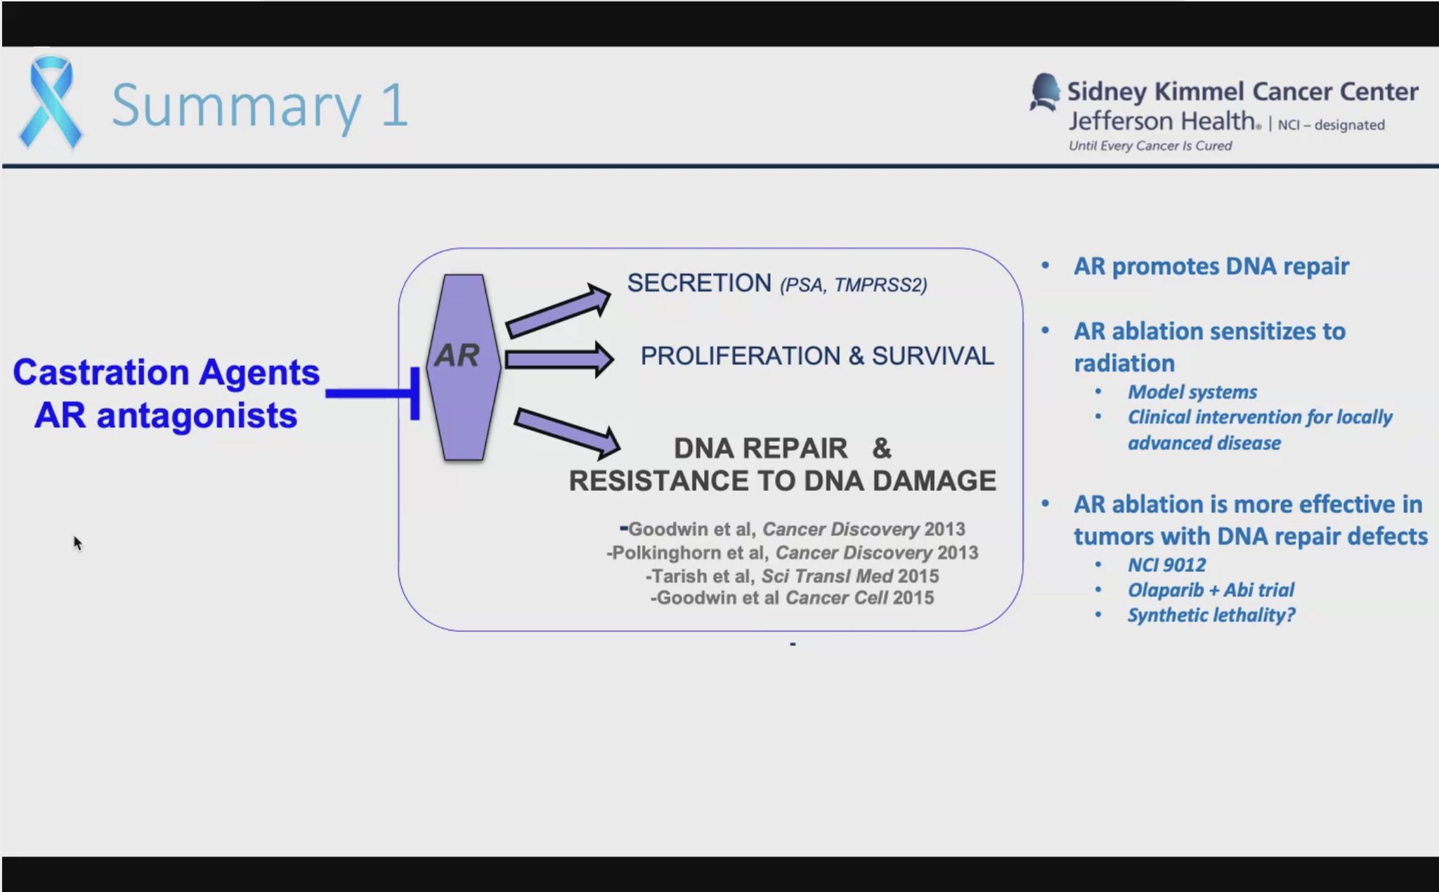Click 'Castration Agents' text
Image resolution: width=1439 pixels, height=892 pixels.
167,372
